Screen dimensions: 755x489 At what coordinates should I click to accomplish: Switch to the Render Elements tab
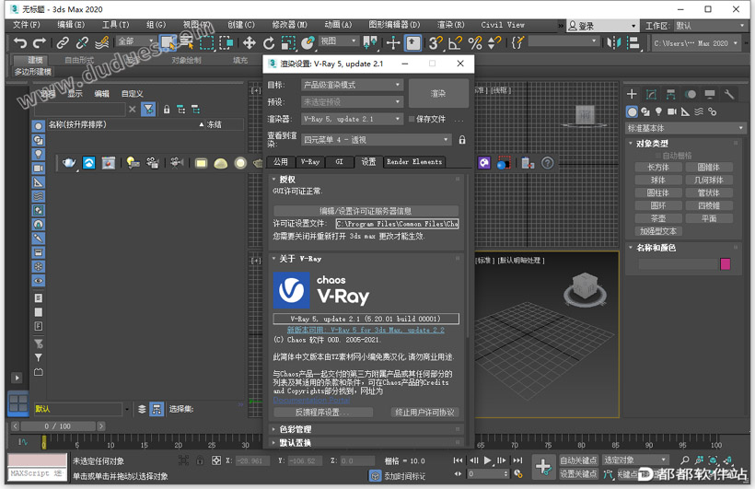[x=414, y=162]
